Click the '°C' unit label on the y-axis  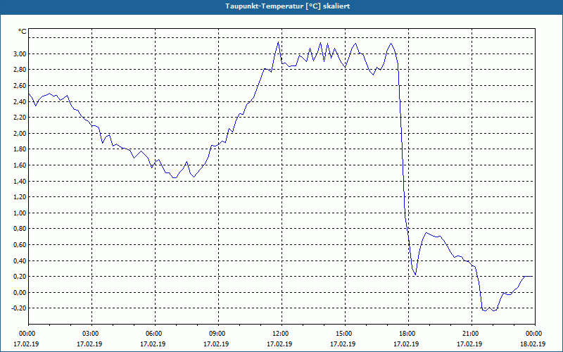(23, 32)
